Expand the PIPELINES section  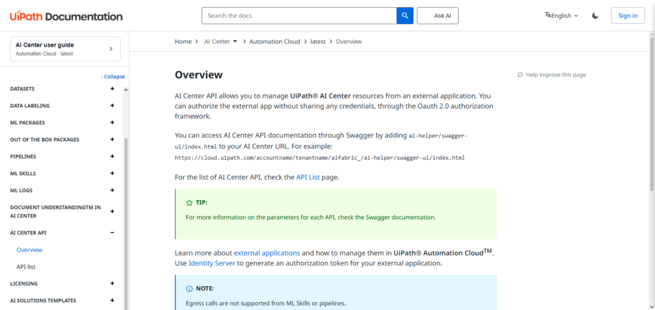click(x=112, y=156)
